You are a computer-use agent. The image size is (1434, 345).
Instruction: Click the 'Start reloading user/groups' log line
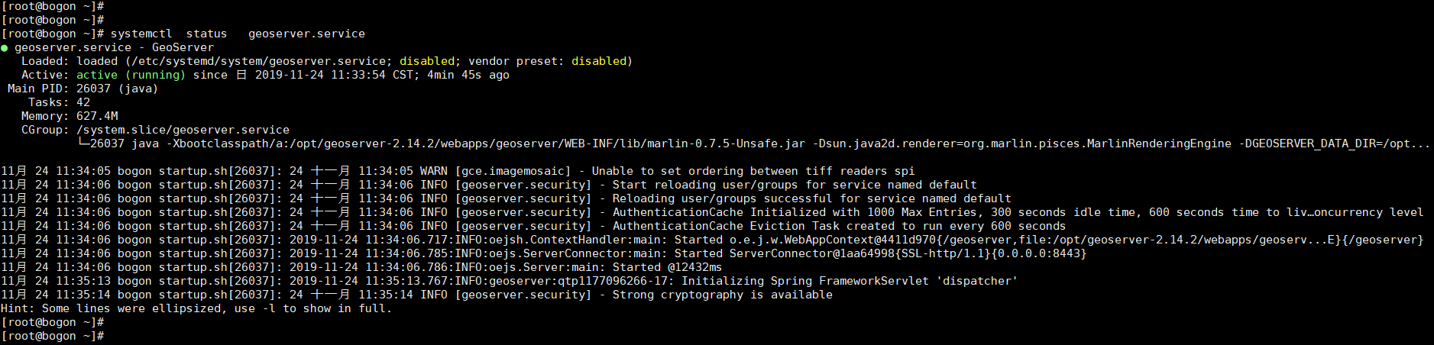(x=489, y=185)
